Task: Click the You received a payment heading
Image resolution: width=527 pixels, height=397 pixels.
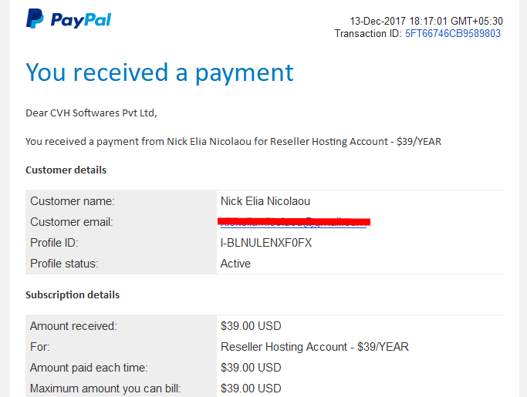Action: 160,72
